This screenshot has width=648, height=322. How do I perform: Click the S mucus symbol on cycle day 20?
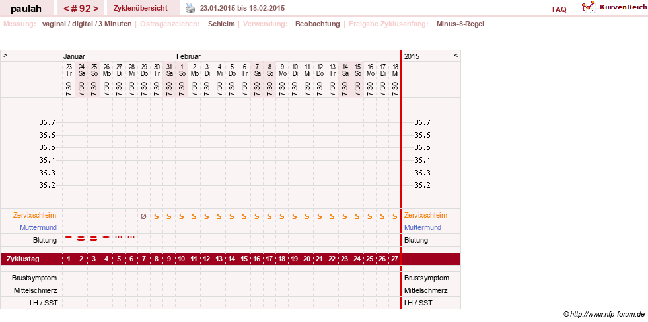307,216
